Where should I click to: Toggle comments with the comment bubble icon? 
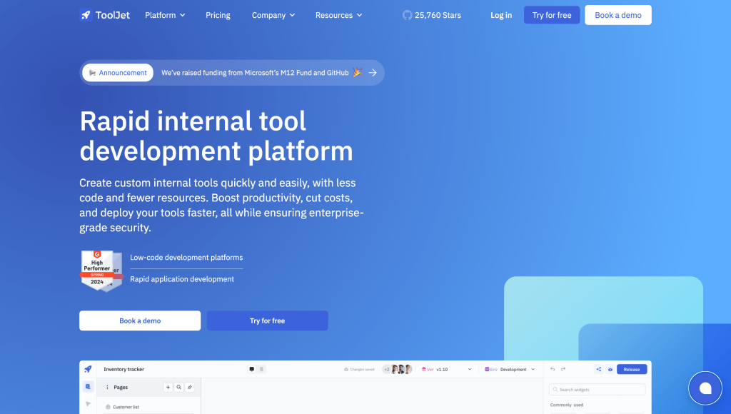tap(251, 369)
